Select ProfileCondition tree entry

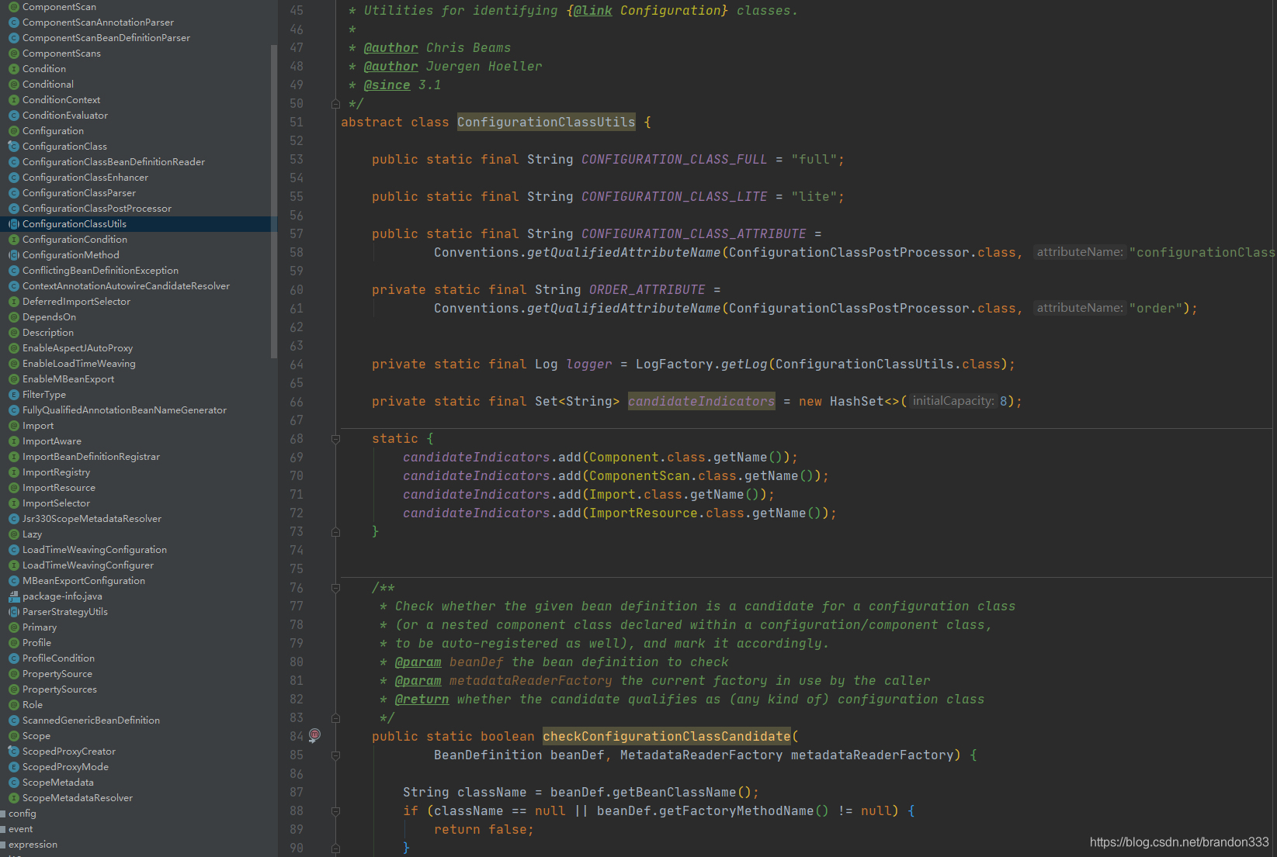(x=58, y=658)
